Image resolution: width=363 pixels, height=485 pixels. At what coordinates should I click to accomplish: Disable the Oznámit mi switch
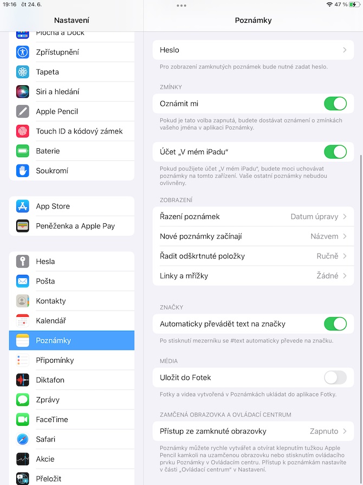335,104
